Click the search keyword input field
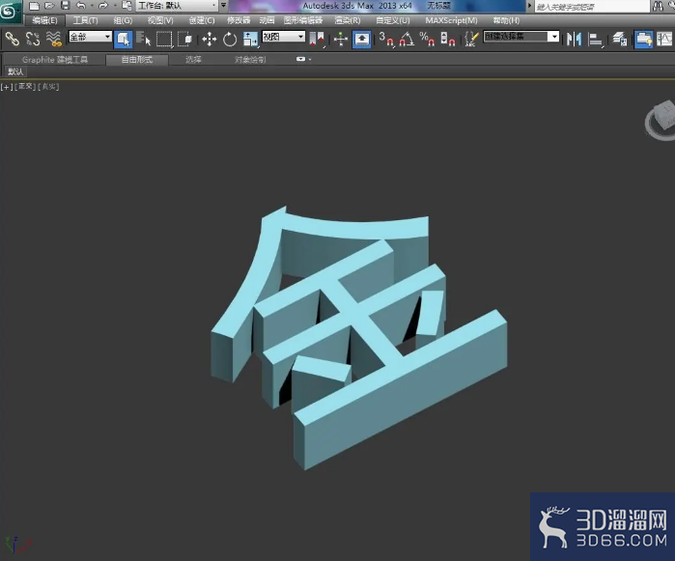 [592, 6]
